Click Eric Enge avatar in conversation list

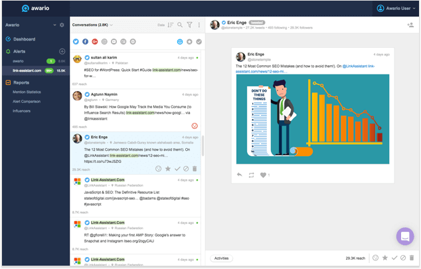[77, 139]
